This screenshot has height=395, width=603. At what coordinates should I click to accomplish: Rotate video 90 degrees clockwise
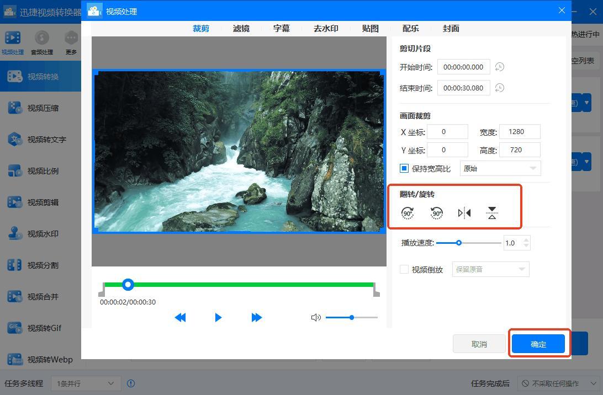click(x=408, y=213)
